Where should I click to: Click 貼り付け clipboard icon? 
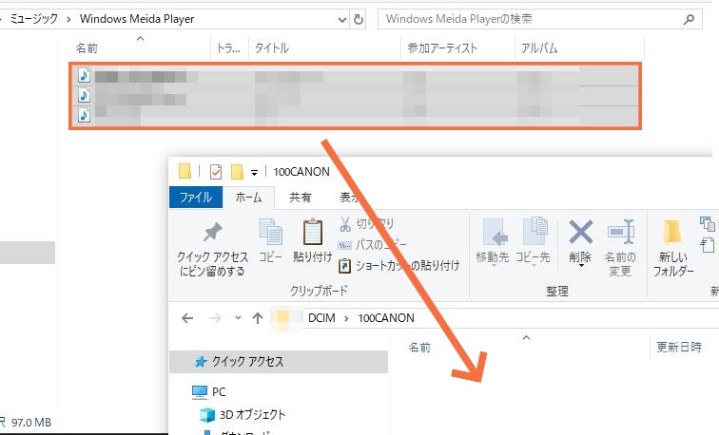coord(313,231)
